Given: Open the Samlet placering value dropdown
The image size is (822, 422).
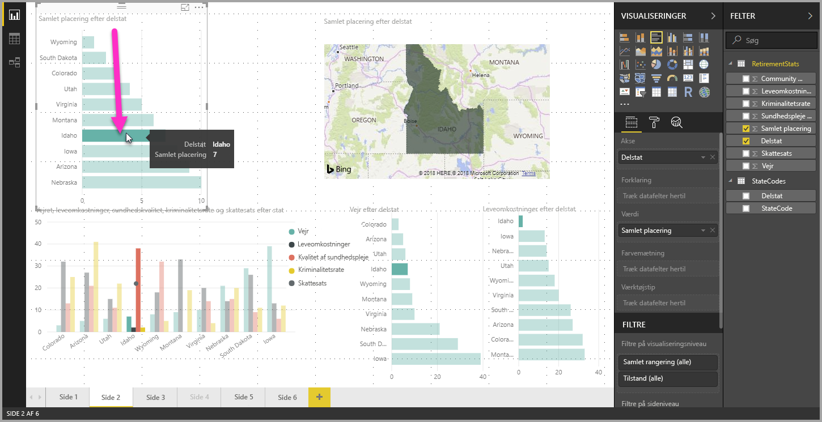Looking at the screenshot, I should [x=704, y=231].
